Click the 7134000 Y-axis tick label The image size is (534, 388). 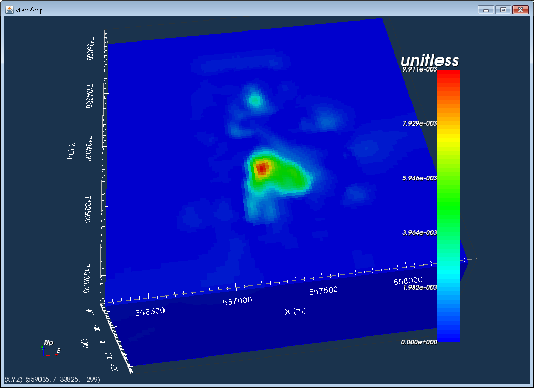(88, 149)
